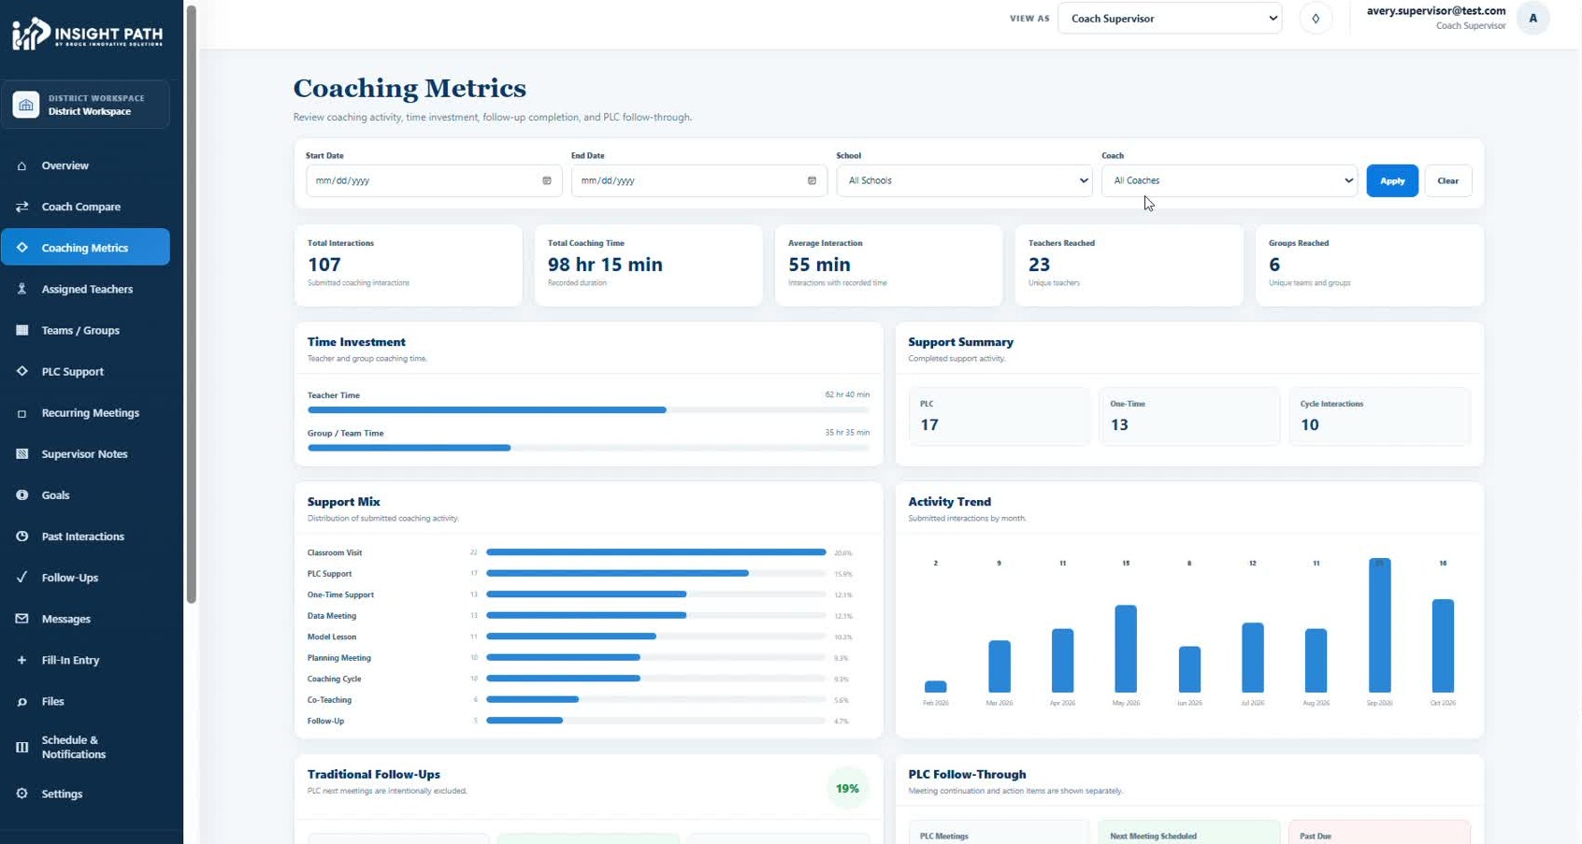This screenshot has height=844, width=1582.
Task: Navigate to Past Interactions
Action: 85,536
